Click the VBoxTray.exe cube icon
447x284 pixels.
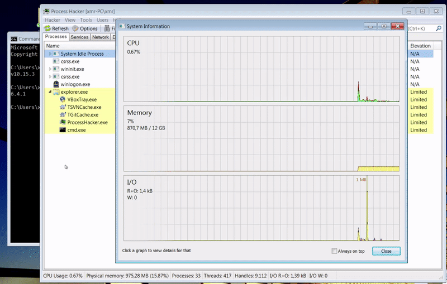click(63, 100)
